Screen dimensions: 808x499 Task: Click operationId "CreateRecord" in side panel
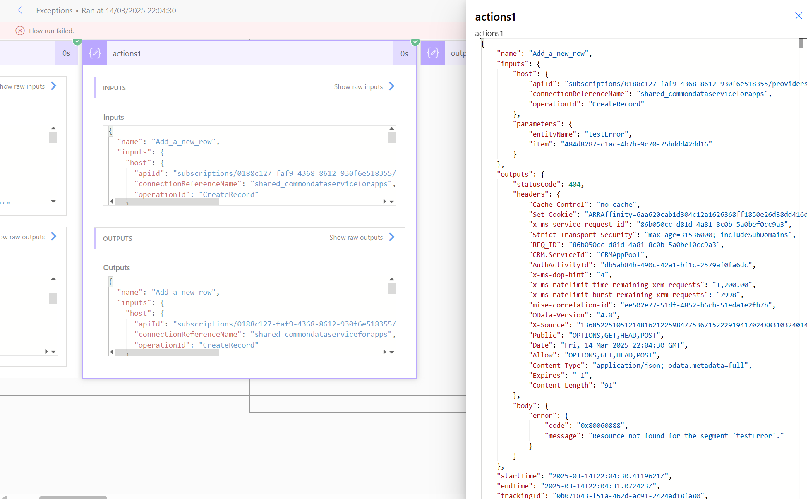tap(616, 104)
